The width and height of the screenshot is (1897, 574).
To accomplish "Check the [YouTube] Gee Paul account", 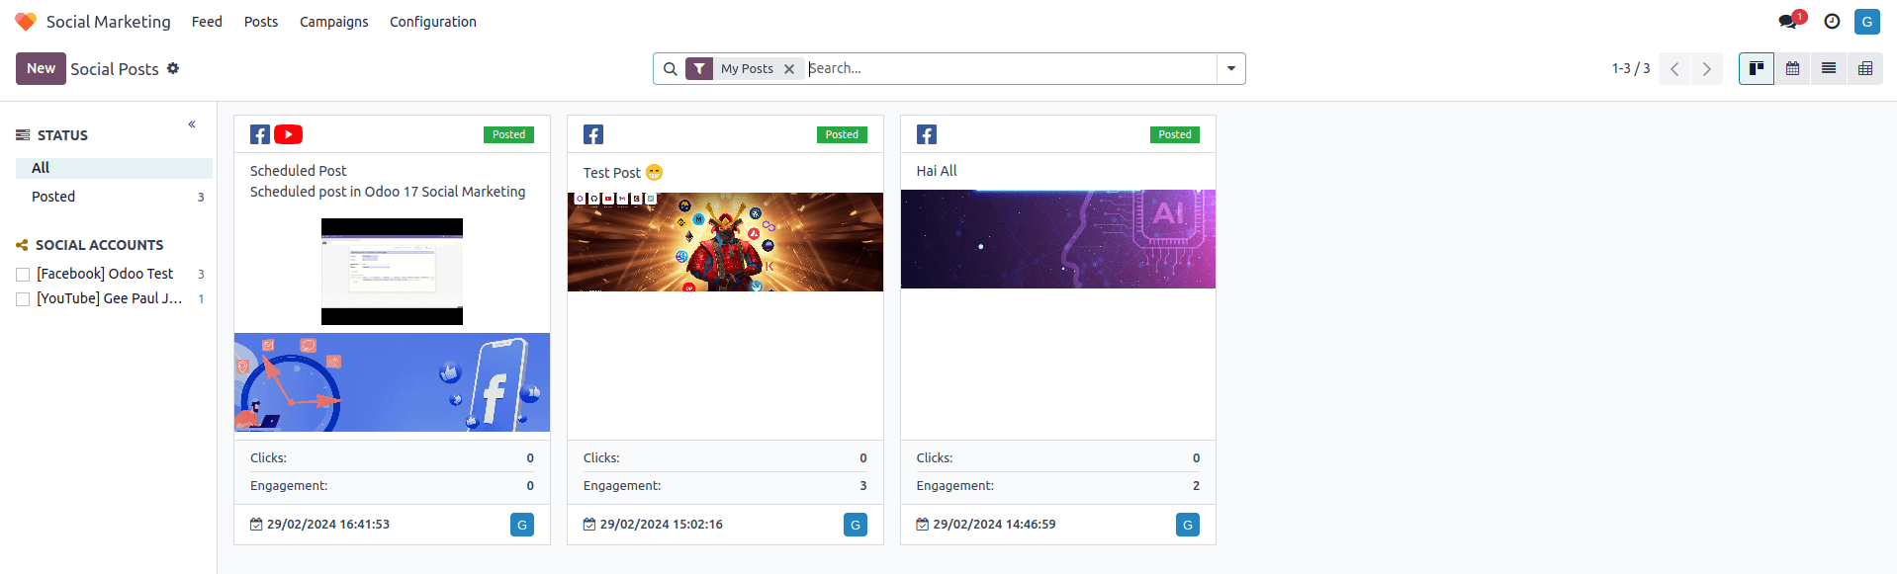I will click(23, 299).
